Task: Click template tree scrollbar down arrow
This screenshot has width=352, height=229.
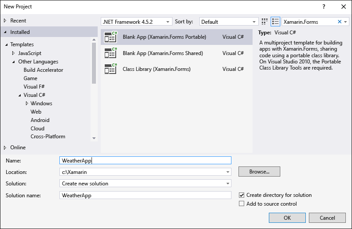Action: coord(94,138)
